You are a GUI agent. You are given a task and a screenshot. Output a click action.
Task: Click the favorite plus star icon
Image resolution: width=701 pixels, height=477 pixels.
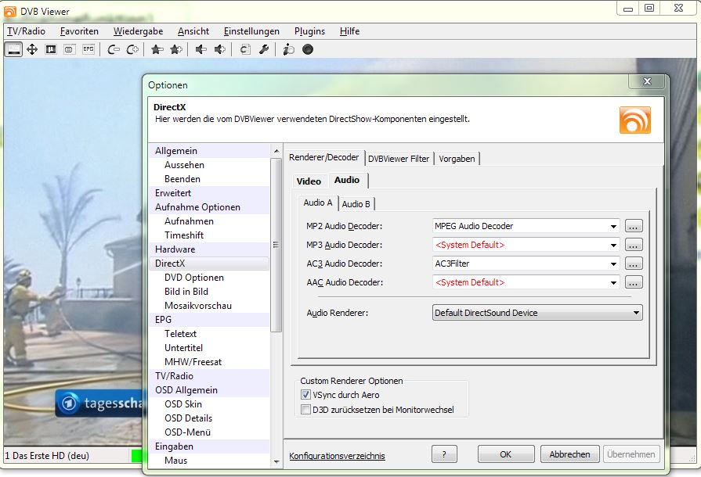[176, 49]
